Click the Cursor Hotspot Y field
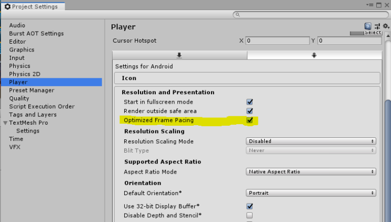This screenshot has height=222, width=391. coord(349,41)
